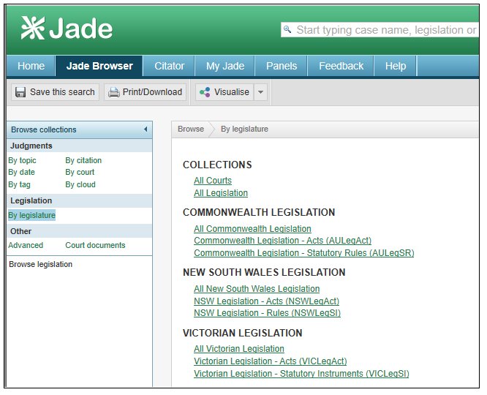Open All Commonwealth Legislation
The image size is (487, 395).
click(x=252, y=229)
